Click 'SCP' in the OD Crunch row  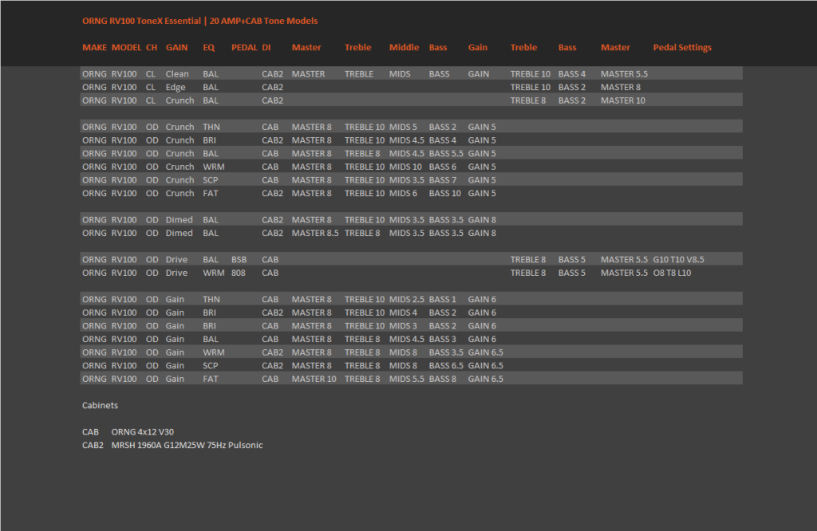click(x=210, y=180)
